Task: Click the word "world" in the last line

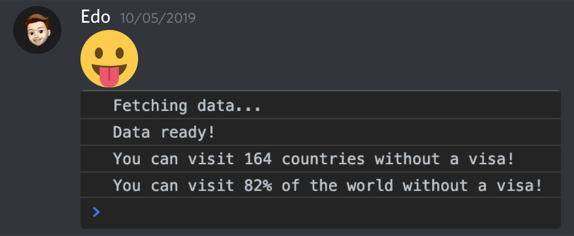Action: tap(370, 186)
